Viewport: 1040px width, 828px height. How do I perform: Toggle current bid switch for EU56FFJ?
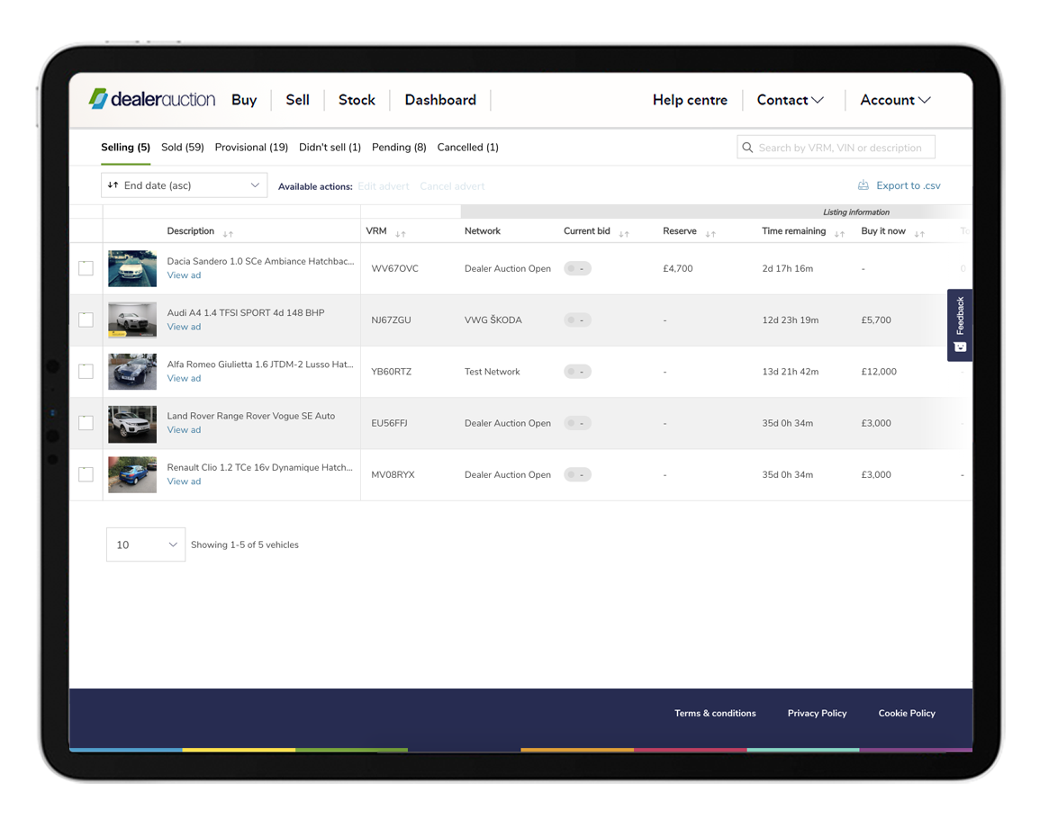click(x=578, y=423)
